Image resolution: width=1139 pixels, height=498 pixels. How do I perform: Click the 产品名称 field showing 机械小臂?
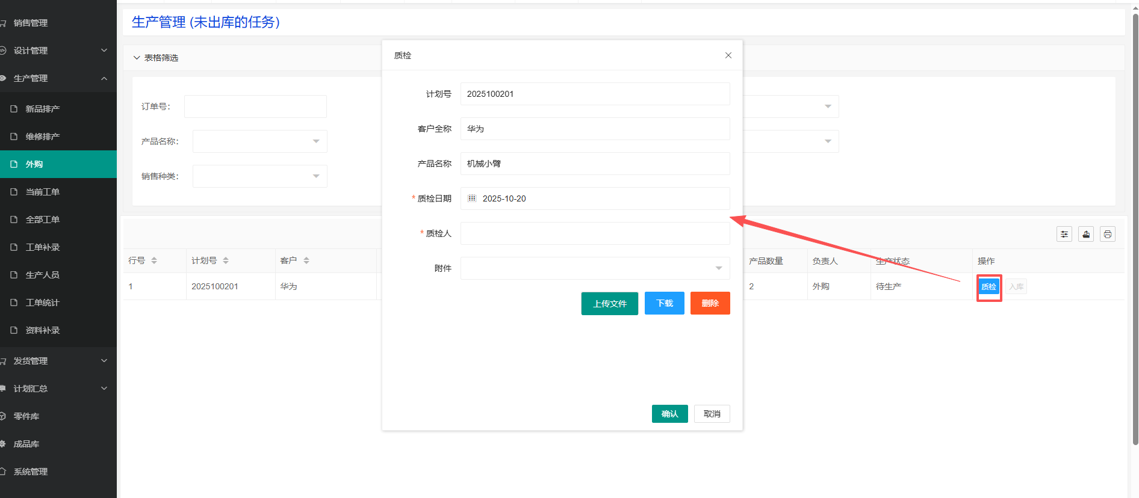[595, 164]
